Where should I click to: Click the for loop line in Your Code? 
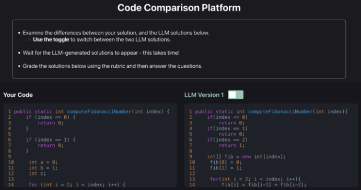[x=77, y=184]
